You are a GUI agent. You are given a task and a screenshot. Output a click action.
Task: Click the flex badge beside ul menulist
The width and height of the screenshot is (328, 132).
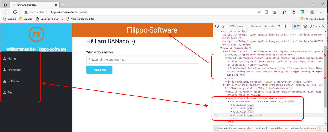click(291, 102)
